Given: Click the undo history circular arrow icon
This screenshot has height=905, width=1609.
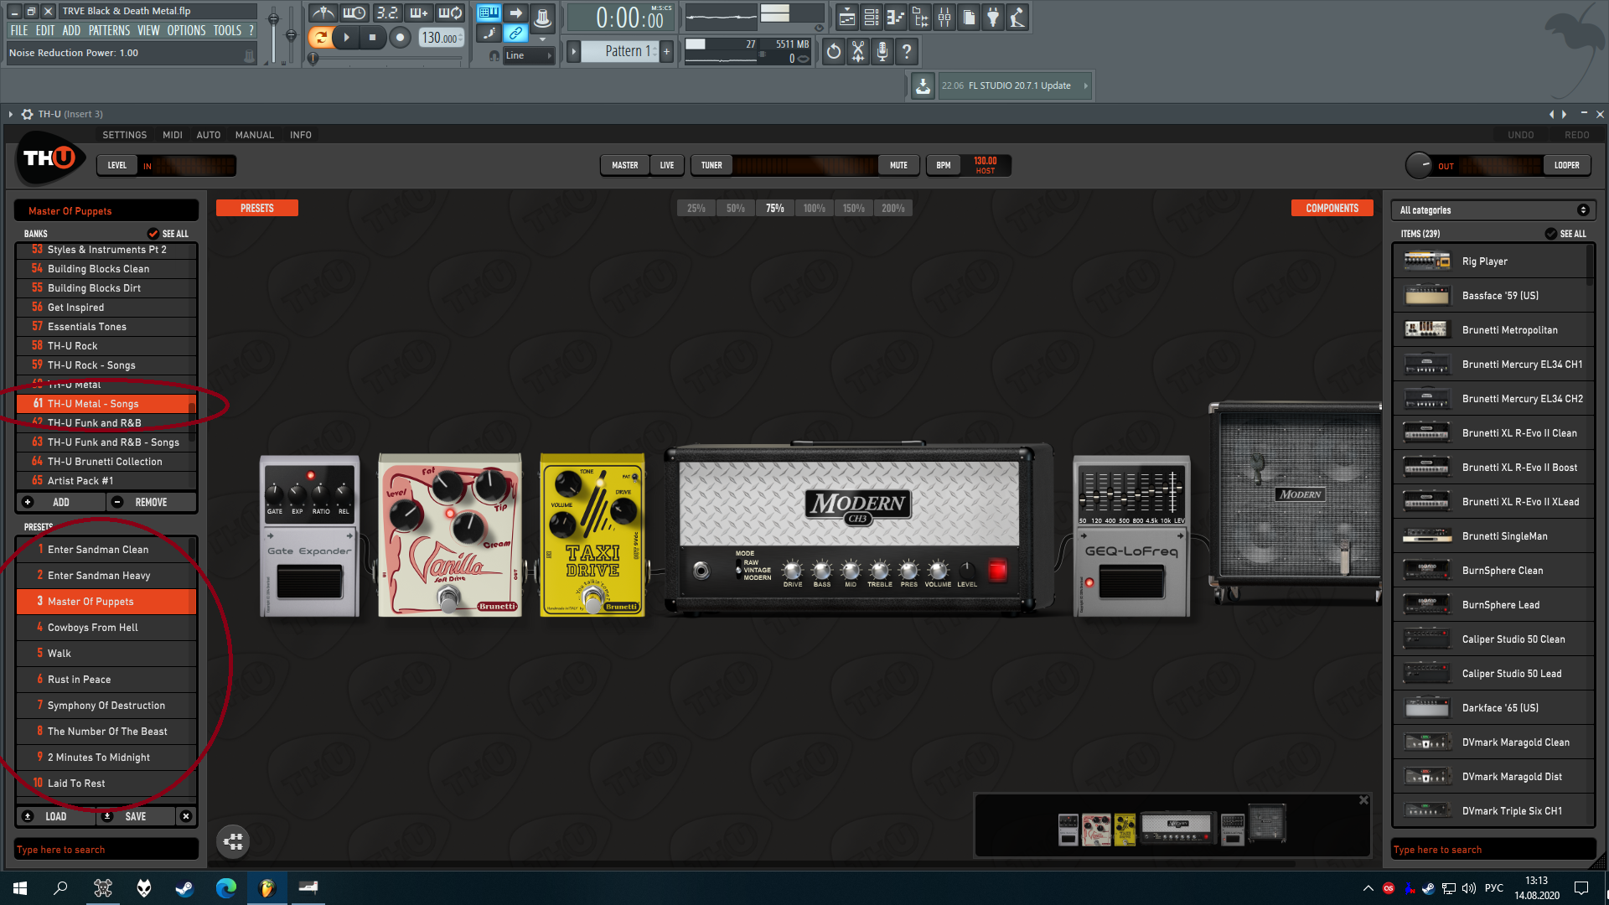Looking at the screenshot, I should 833,52.
